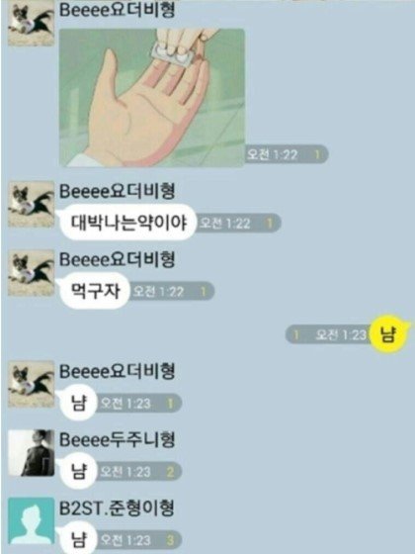Open B2ST.준형이형's default silhouette avatar

pyautogui.click(x=32, y=521)
